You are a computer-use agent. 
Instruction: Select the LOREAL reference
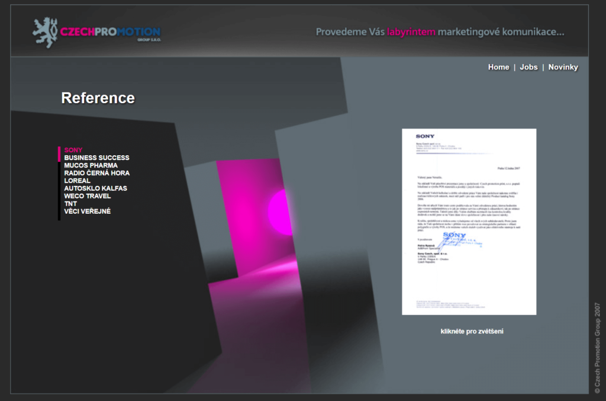click(x=78, y=181)
